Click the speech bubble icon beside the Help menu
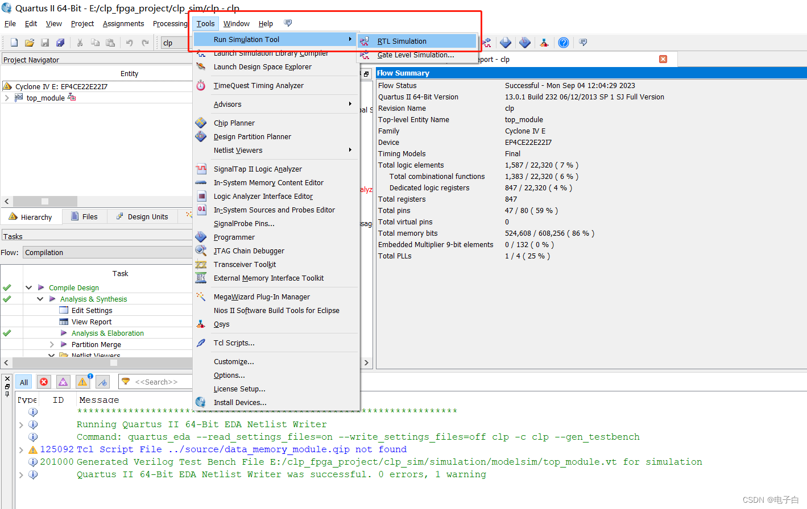 (x=288, y=23)
